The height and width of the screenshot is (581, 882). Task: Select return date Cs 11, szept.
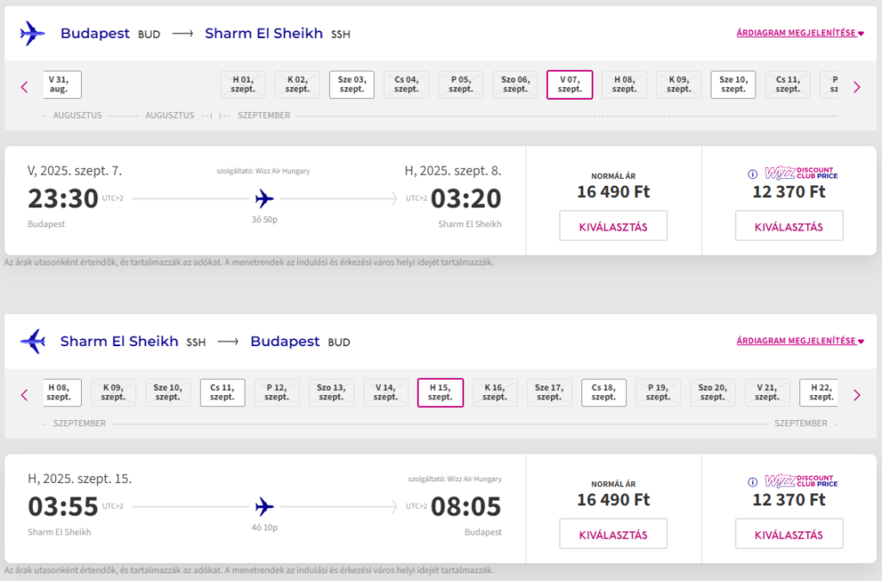click(x=222, y=392)
